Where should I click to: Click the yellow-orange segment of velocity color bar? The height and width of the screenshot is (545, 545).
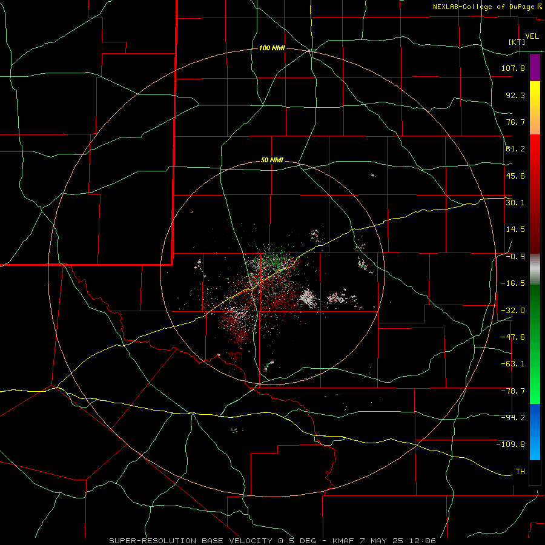tap(535, 108)
